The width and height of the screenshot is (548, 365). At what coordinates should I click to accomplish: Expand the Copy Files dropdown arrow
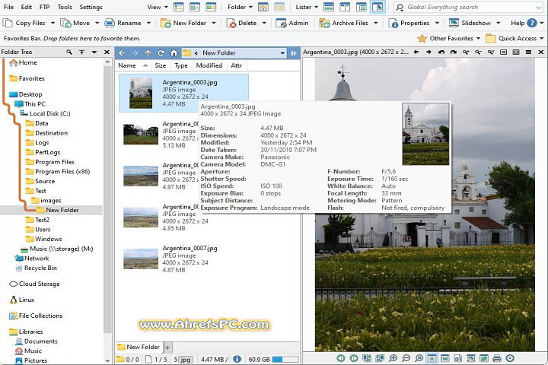[53, 23]
